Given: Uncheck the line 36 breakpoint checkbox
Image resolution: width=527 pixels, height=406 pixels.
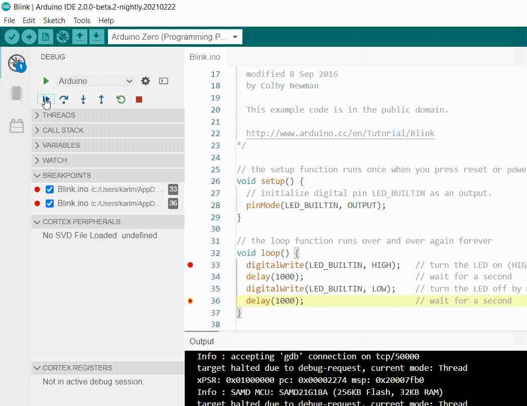Looking at the screenshot, I should [x=50, y=204].
